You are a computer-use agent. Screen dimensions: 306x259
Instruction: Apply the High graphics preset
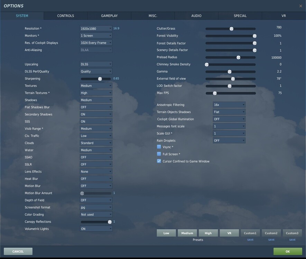coord(208,233)
